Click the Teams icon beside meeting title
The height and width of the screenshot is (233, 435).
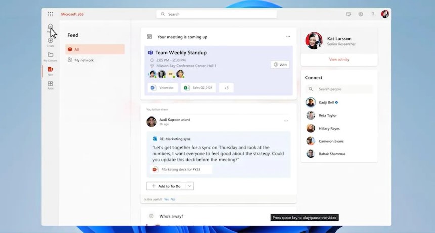pos(150,52)
